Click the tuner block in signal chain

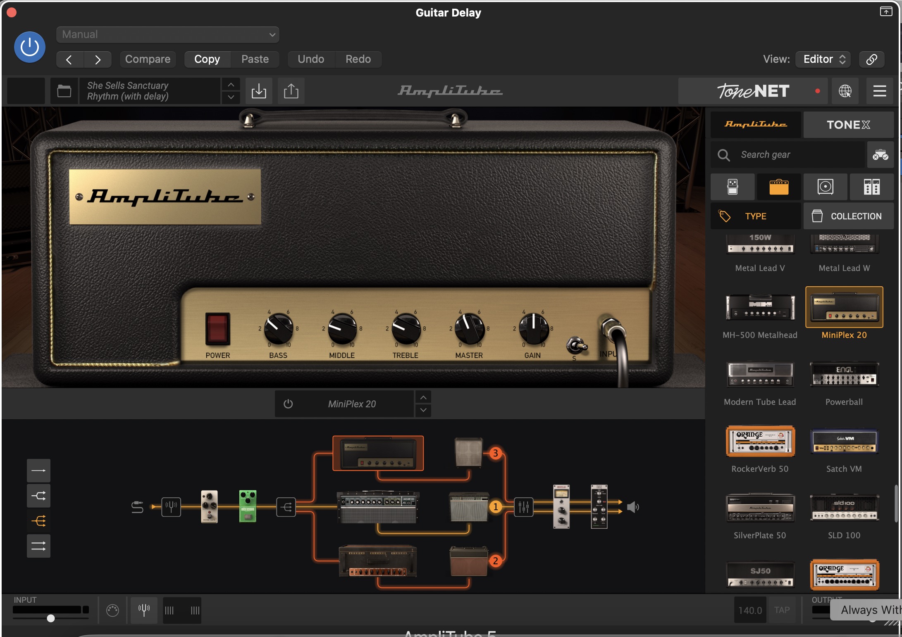click(171, 506)
